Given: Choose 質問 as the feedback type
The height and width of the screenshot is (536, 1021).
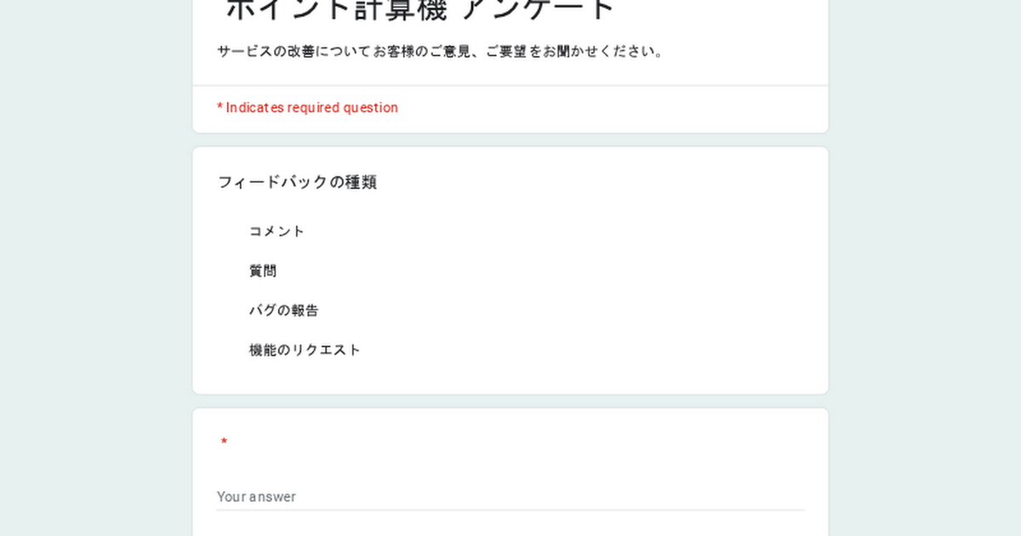Looking at the screenshot, I should pos(263,271).
